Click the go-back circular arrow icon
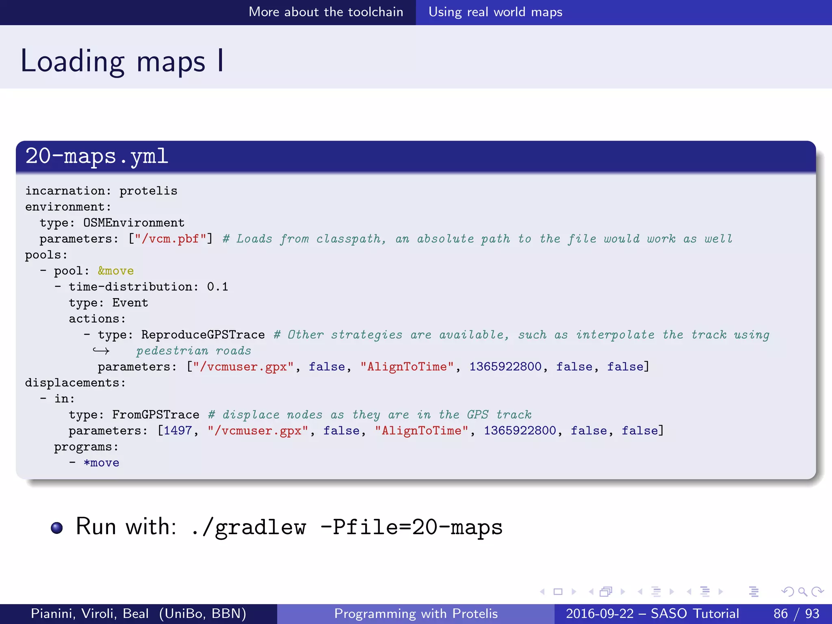832x624 pixels. tap(788, 592)
